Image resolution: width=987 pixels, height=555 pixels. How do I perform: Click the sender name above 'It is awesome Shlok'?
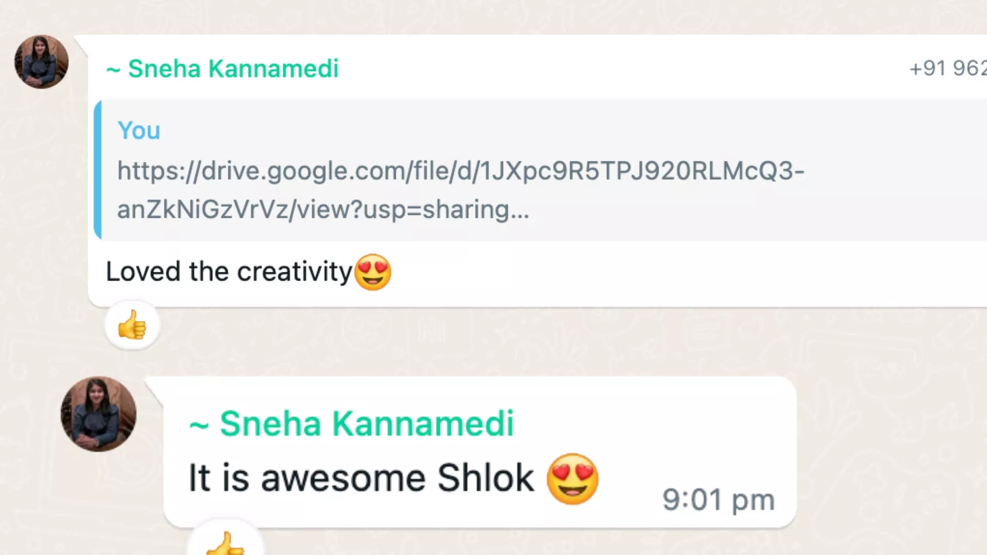[367, 424]
